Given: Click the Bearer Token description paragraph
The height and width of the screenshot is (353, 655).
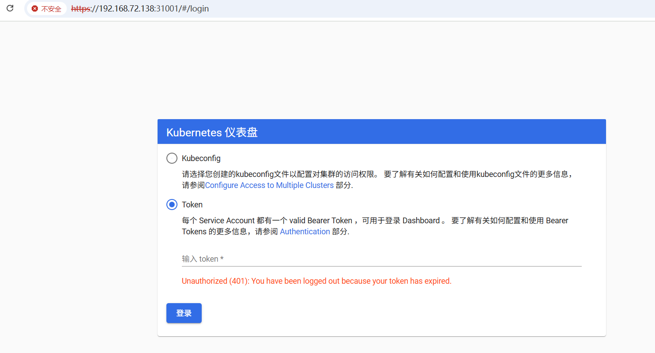Looking at the screenshot, I should [x=375, y=226].
